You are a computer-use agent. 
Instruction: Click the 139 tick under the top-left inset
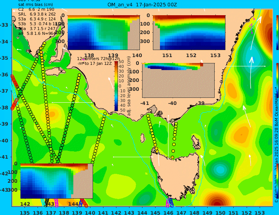pyautogui.click(x=113, y=56)
